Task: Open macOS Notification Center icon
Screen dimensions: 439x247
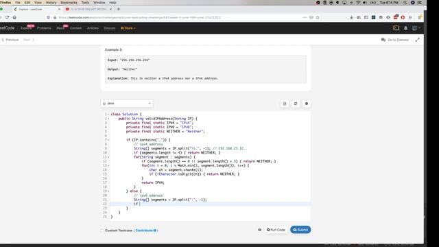Action: pos(420,3)
